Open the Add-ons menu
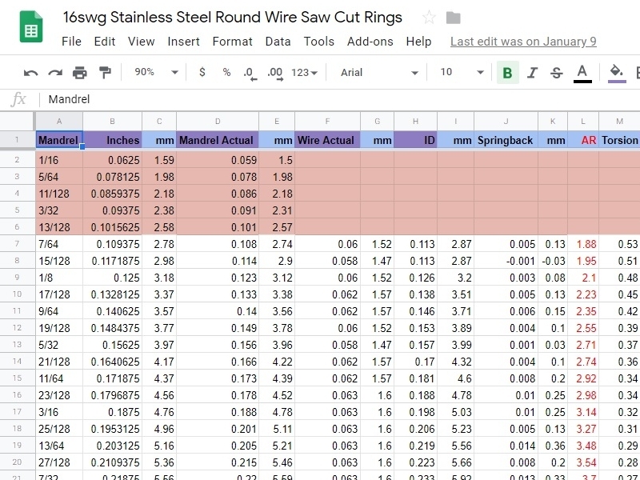640x480 pixels. click(370, 42)
